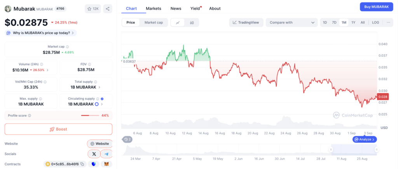Click the #766 rank badge
The image size is (398, 169).
(60, 9)
